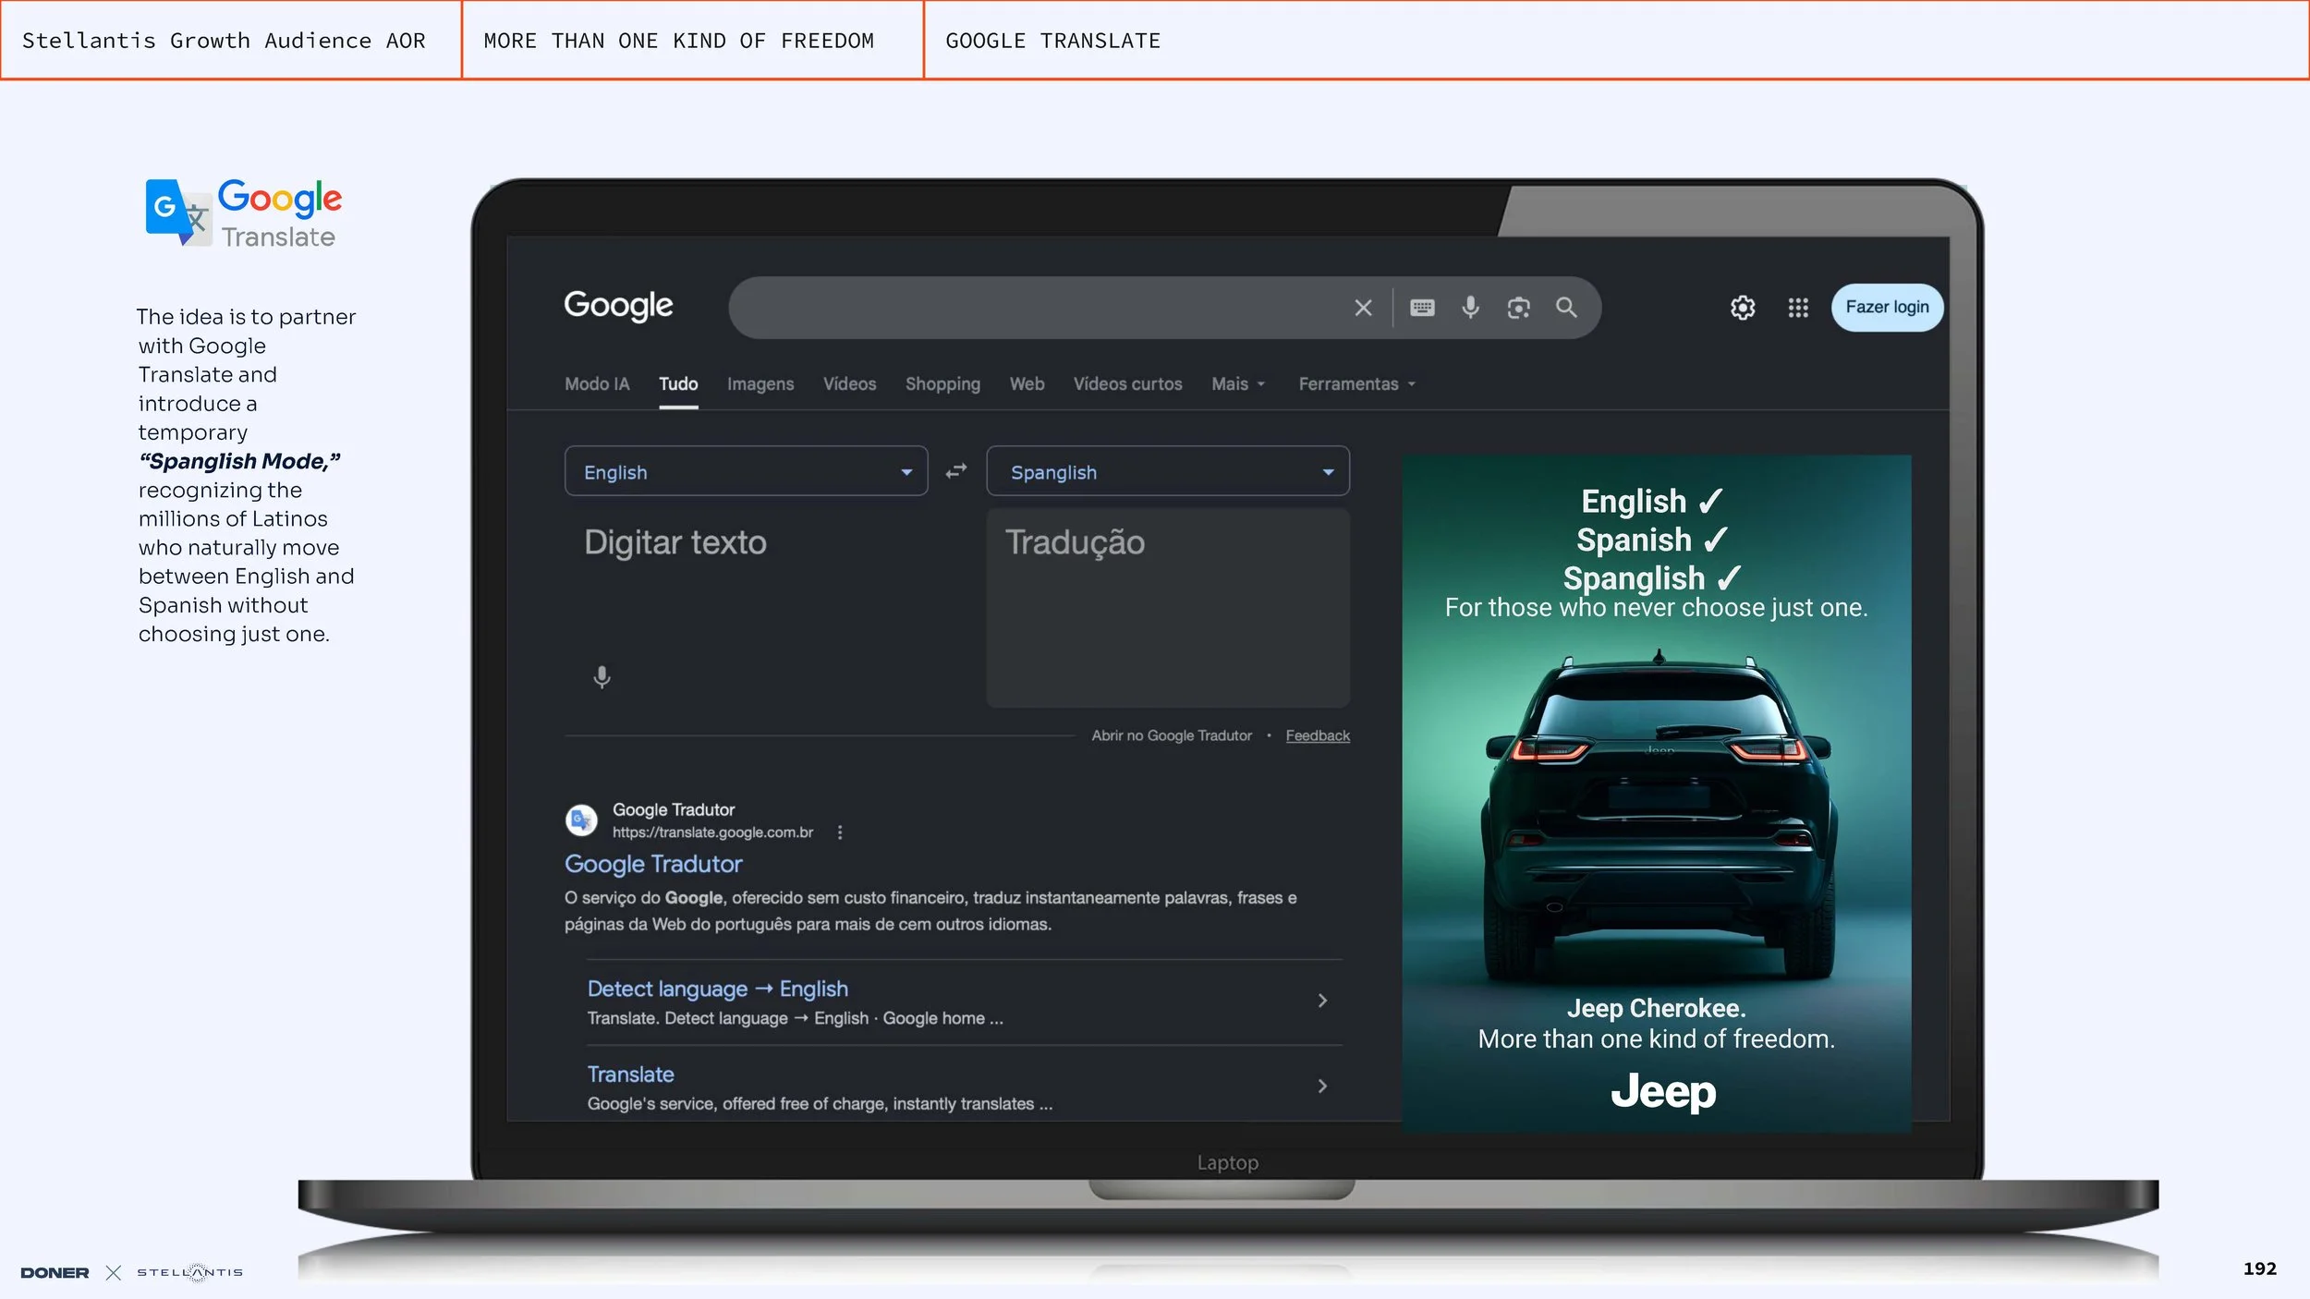Click 'Spanglish ✓' in the ad
Image resolution: width=2310 pixels, height=1299 pixels.
(x=1652, y=578)
